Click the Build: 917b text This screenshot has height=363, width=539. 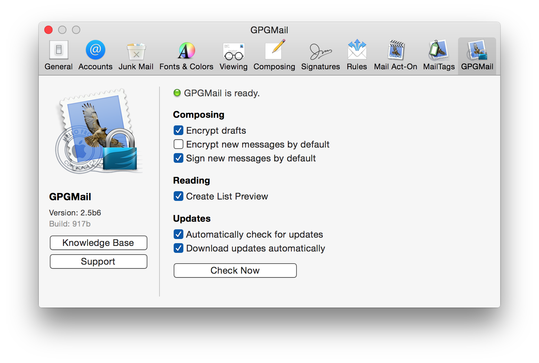pyautogui.click(x=70, y=224)
